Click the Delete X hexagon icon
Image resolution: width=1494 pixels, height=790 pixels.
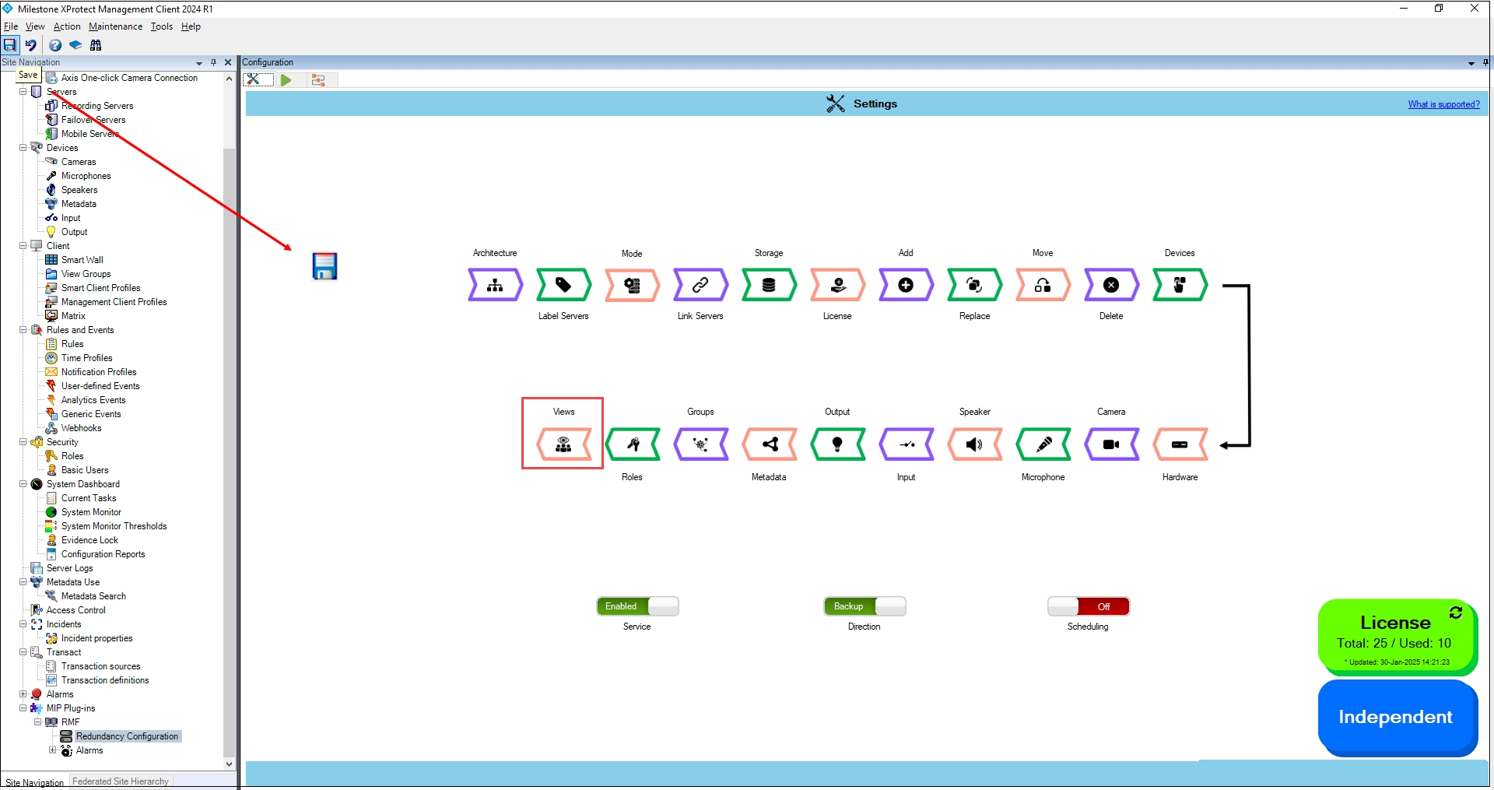[x=1111, y=286]
